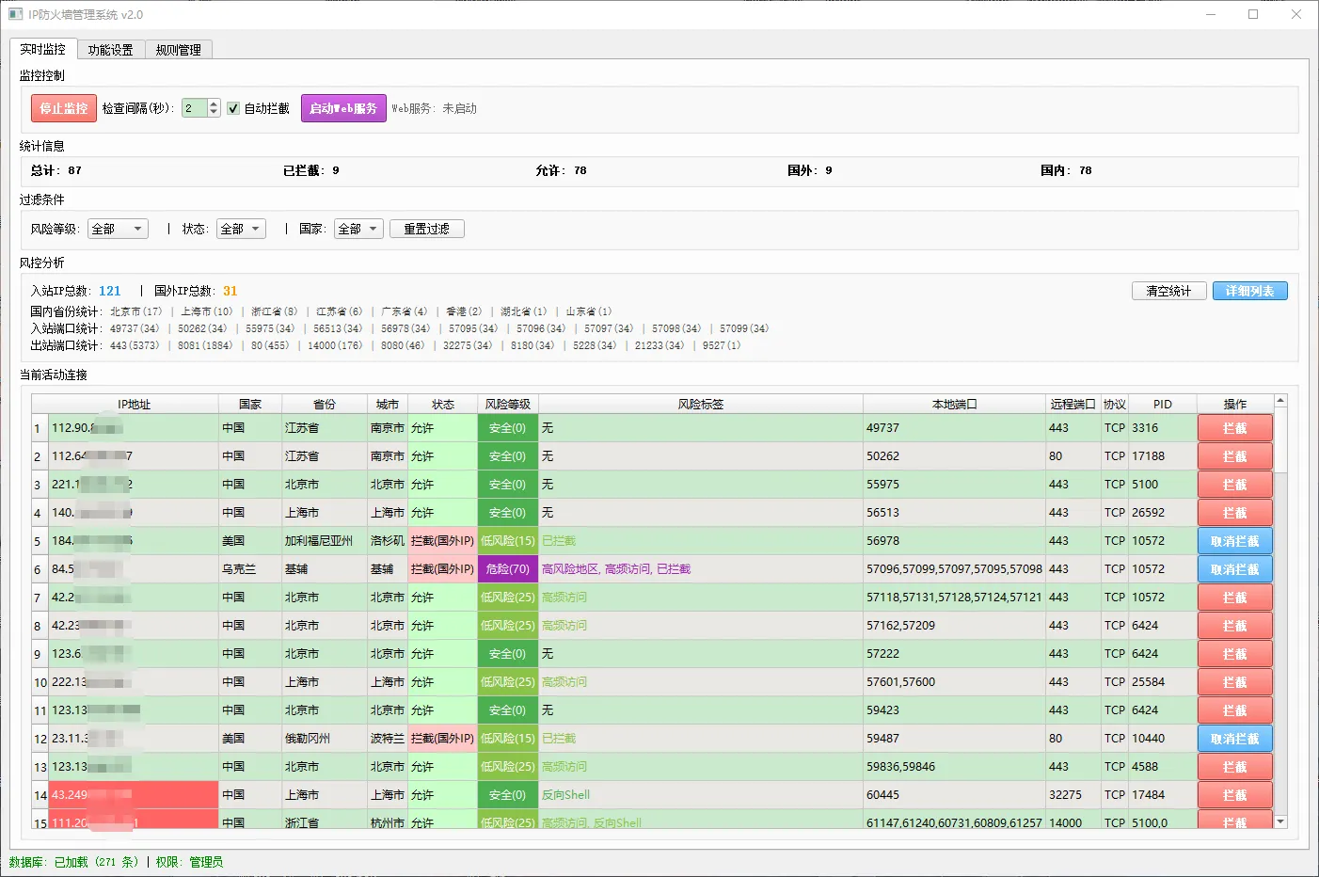Open the 风险等级 dropdown

[x=117, y=228]
